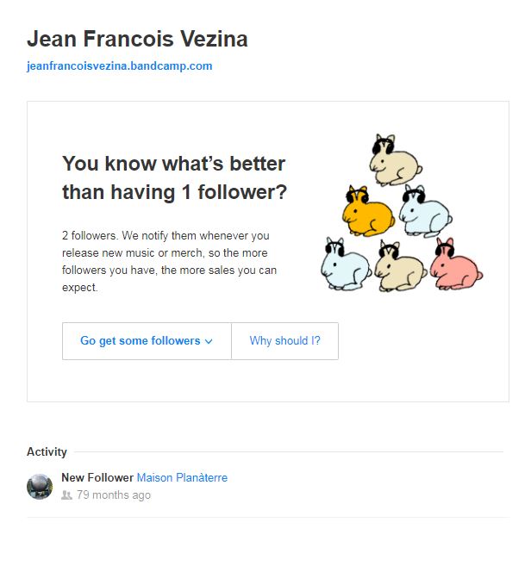Click the pink rabbit illustration
Viewport: 531px width, 566px height.
(x=456, y=264)
